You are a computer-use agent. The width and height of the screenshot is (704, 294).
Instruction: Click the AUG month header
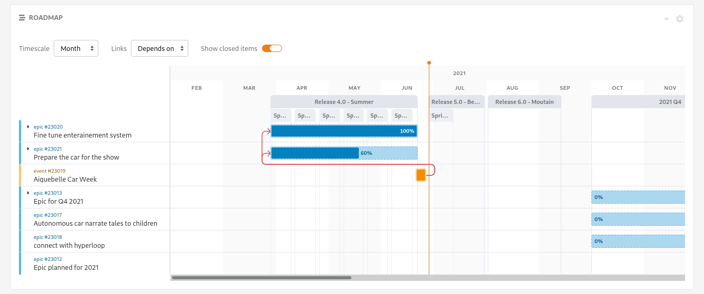coord(512,88)
